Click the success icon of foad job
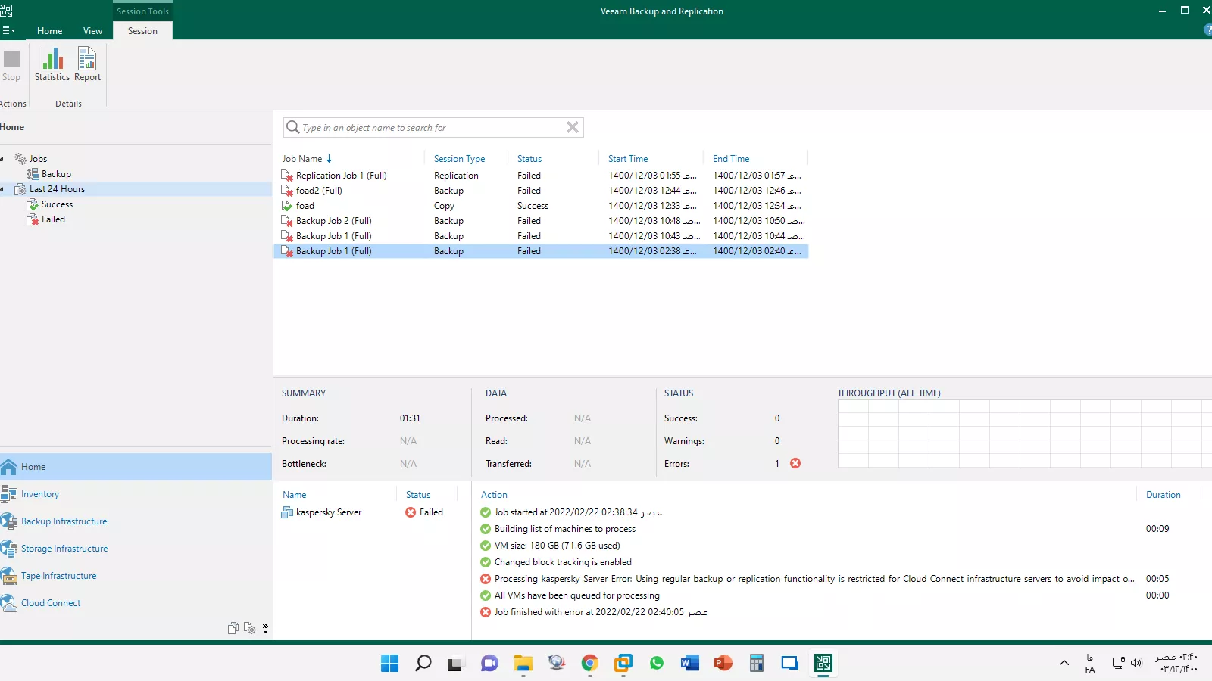The image size is (1212, 681). 287,206
